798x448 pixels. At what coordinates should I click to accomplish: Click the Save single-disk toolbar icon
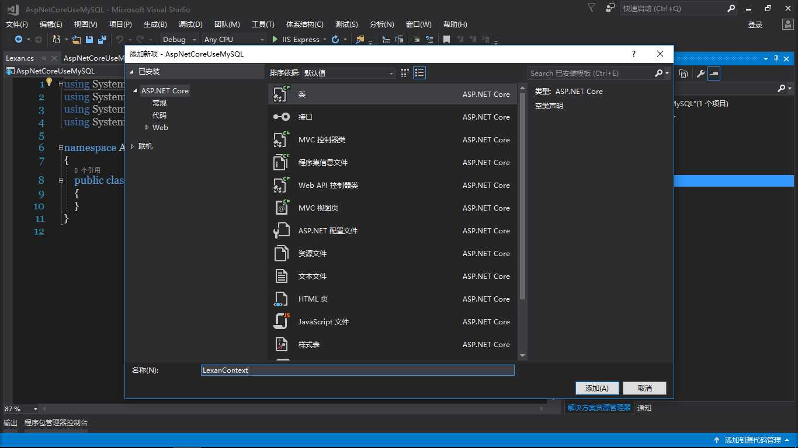pos(89,39)
